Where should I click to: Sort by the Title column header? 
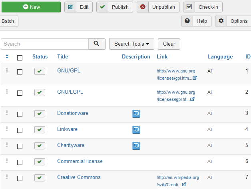(63, 56)
